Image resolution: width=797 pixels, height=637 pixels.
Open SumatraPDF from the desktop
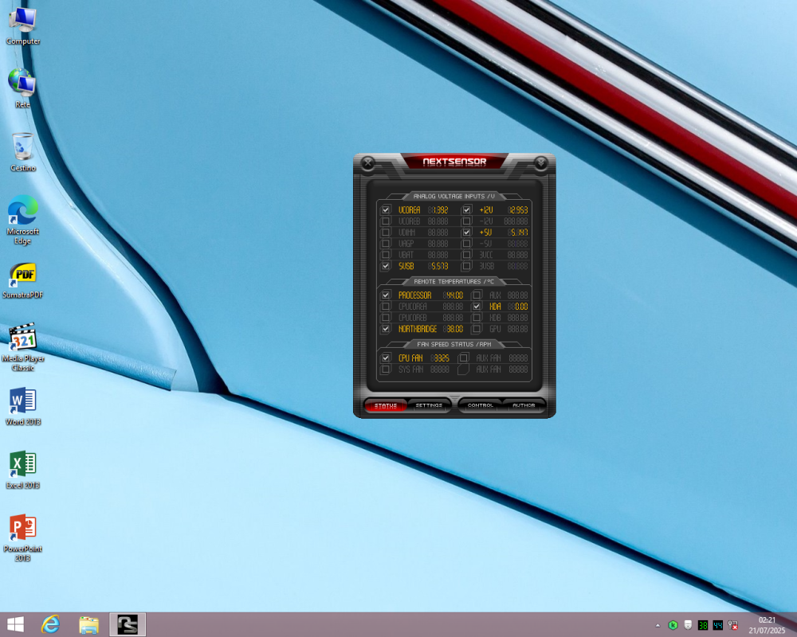[x=22, y=275]
